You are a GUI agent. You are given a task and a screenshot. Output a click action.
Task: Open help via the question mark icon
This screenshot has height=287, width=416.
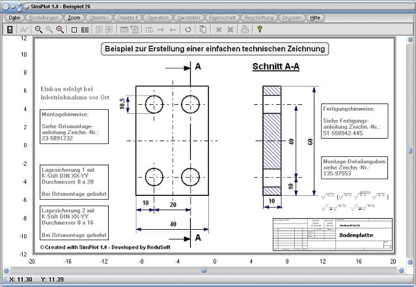[x=259, y=29]
